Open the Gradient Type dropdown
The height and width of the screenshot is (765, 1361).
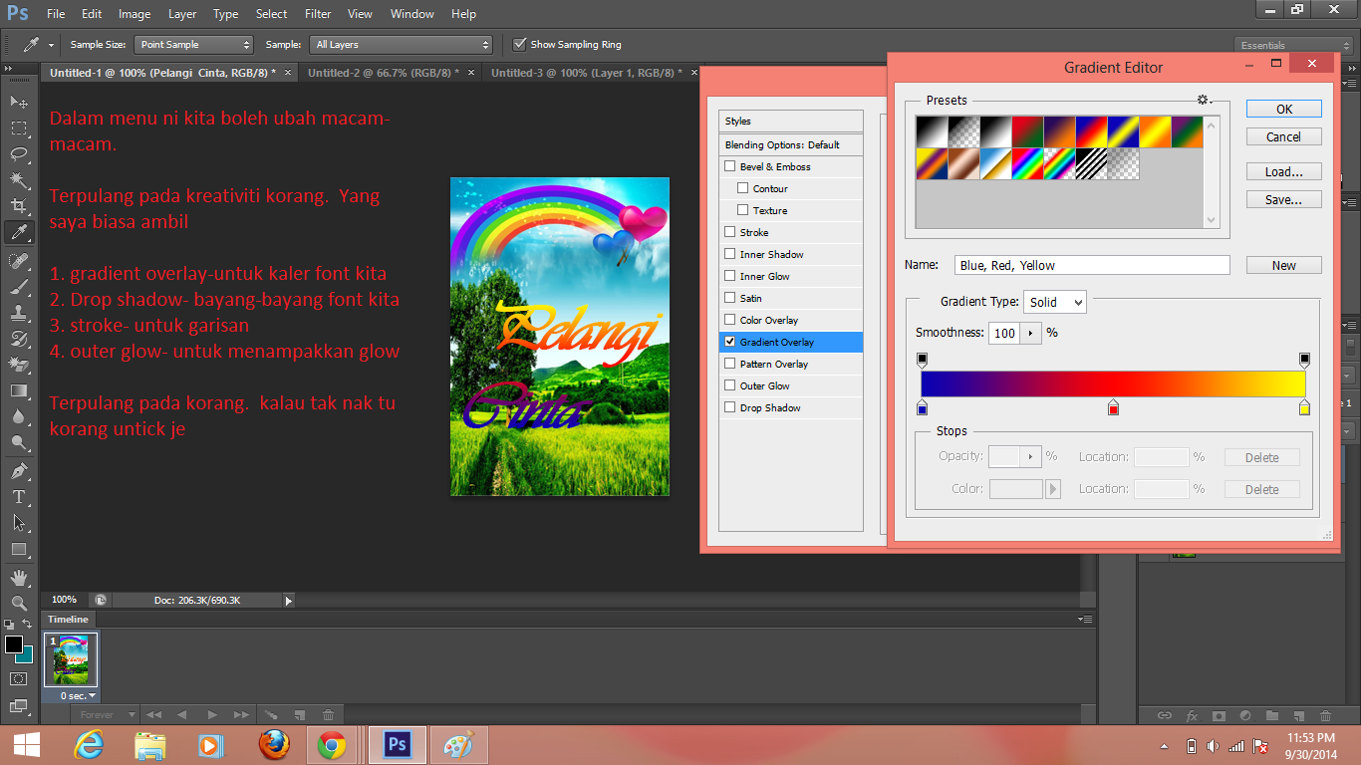(1054, 301)
